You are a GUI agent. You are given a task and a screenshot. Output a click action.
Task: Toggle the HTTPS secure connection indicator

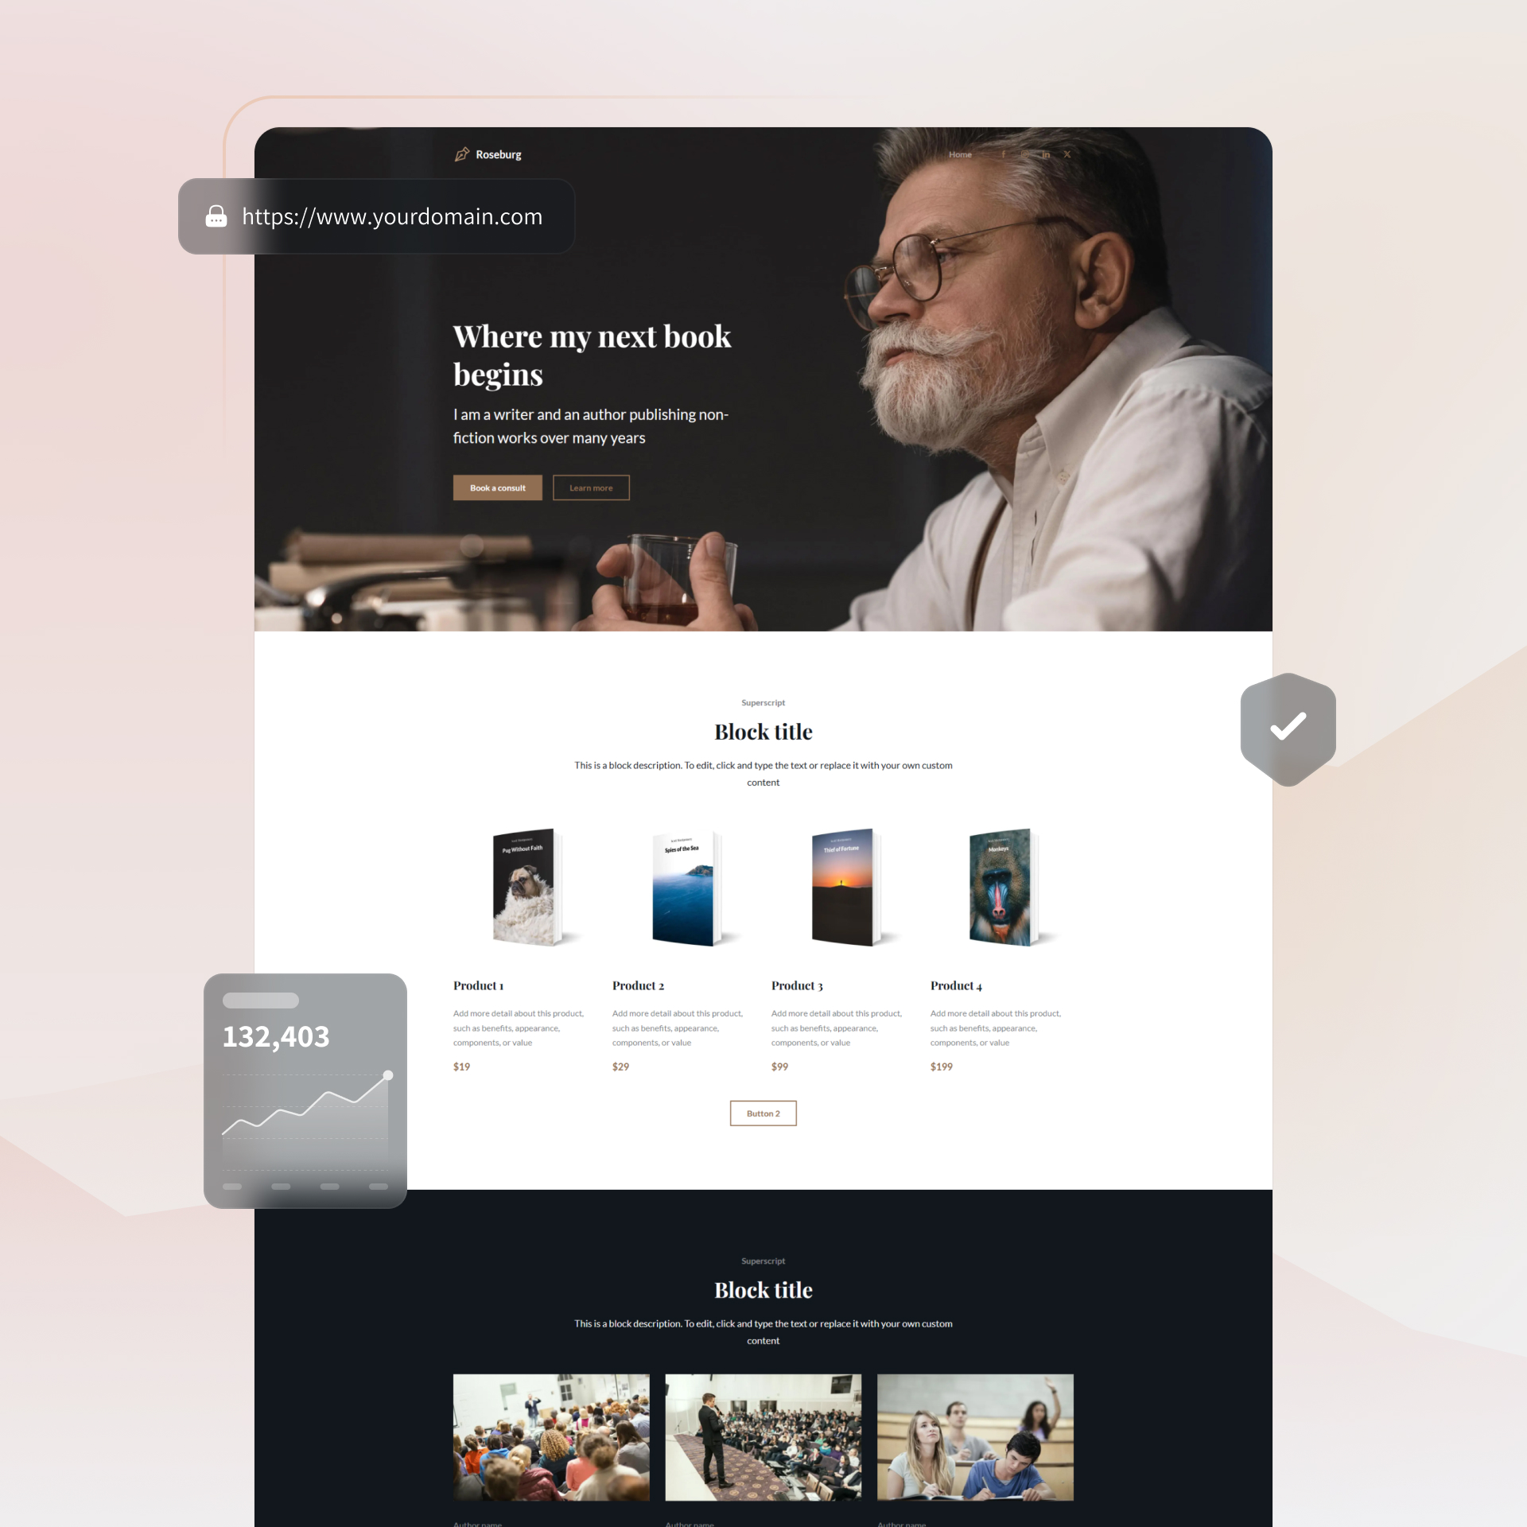pos(216,217)
